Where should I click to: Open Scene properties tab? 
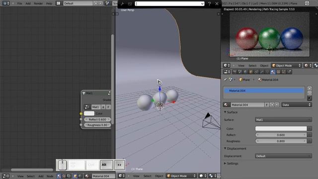(240, 72)
